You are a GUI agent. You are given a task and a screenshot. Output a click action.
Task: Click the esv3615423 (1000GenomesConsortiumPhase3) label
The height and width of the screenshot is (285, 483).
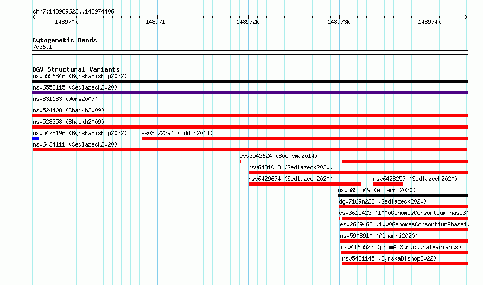coord(404,213)
